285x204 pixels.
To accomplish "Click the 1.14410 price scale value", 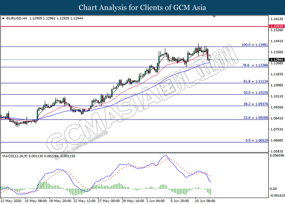I will pos(277,41).
